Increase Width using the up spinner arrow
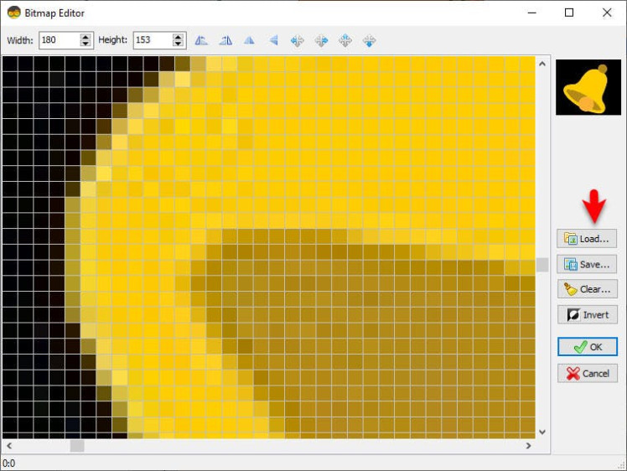The height and width of the screenshot is (471, 627). [85, 37]
